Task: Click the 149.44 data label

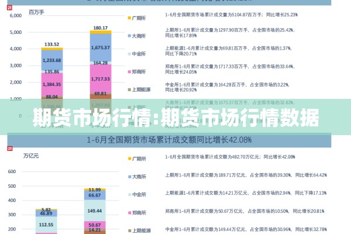Action: pos(95,211)
